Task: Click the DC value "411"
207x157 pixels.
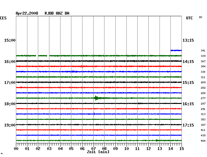Action: (203, 130)
